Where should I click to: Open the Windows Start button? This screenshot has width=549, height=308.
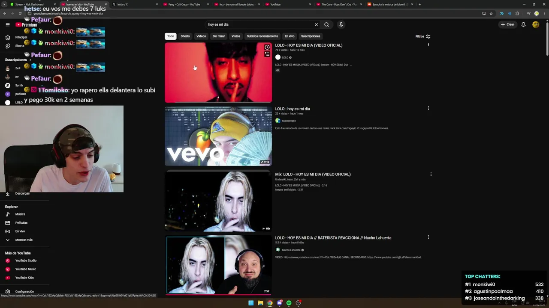point(251,303)
